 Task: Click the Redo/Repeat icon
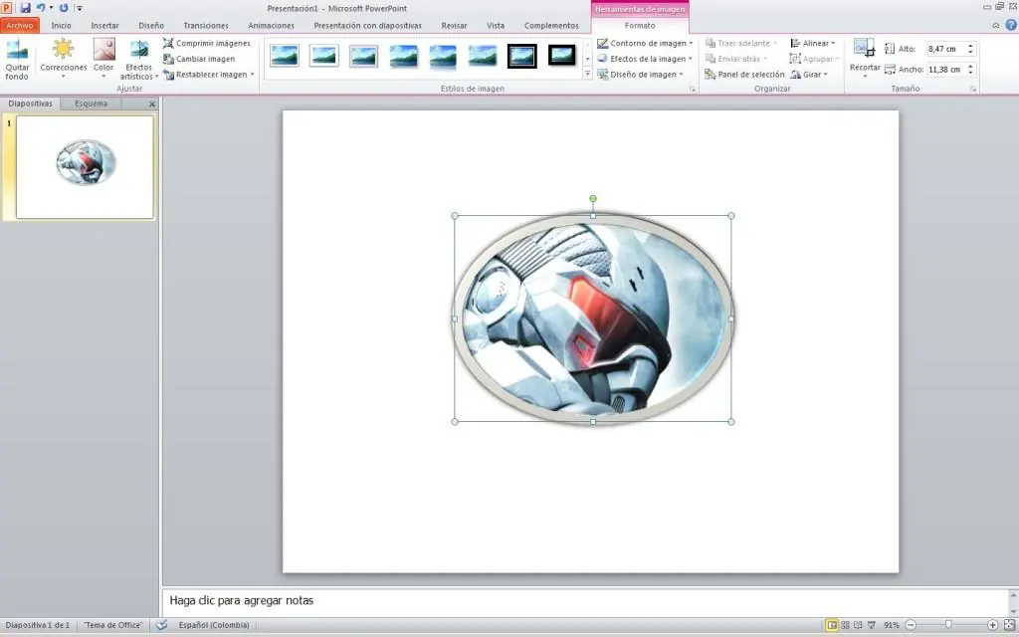[64, 8]
